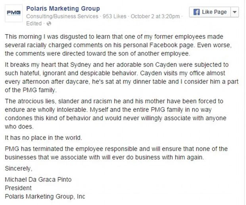Screen dimensions: 246x205
Task: Click the paragraph starting "It breaks my heart"
Action: pyautogui.click(x=121, y=77)
